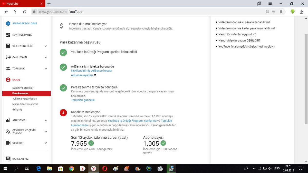Screen dimensions: 308x173
Task: Expand the Topluluk section chevron
Action: point(46,69)
